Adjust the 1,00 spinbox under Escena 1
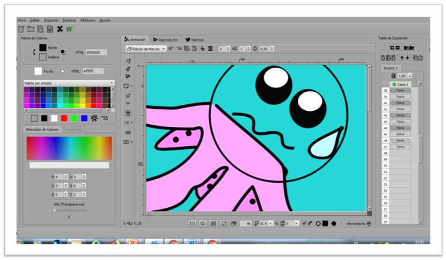 (404, 76)
